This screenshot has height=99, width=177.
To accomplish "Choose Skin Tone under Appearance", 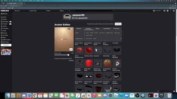I will click(x=89, y=38).
